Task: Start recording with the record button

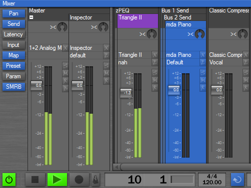Action: pyautogui.click(x=79, y=180)
